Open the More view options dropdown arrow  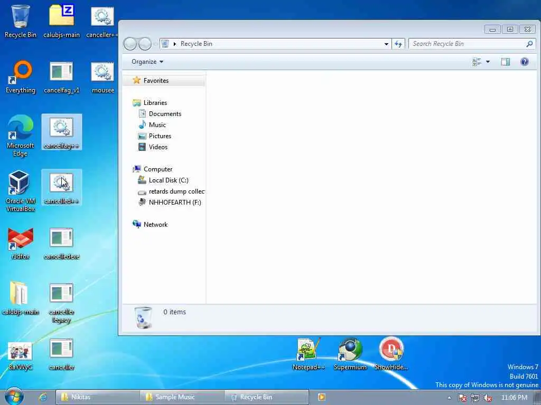pyautogui.click(x=488, y=62)
